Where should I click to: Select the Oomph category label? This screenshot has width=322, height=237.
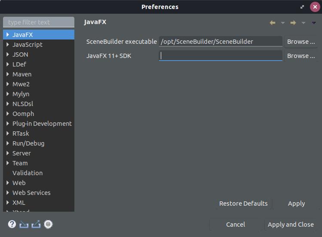point(23,114)
